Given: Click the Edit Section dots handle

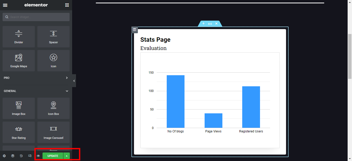Looking at the screenshot, I should (210, 24).
